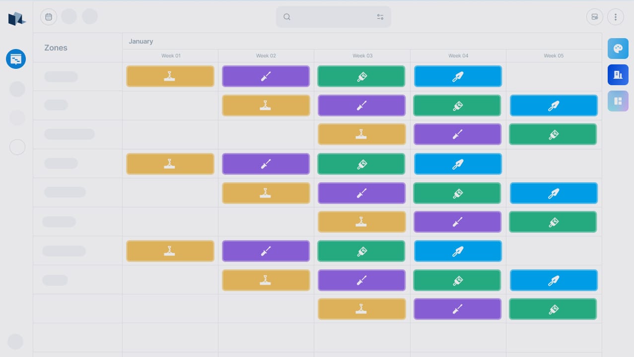Image resolution: width=634 pixels, height=357 pixels.
Task: Click the Zones column header
Action: 56,48
